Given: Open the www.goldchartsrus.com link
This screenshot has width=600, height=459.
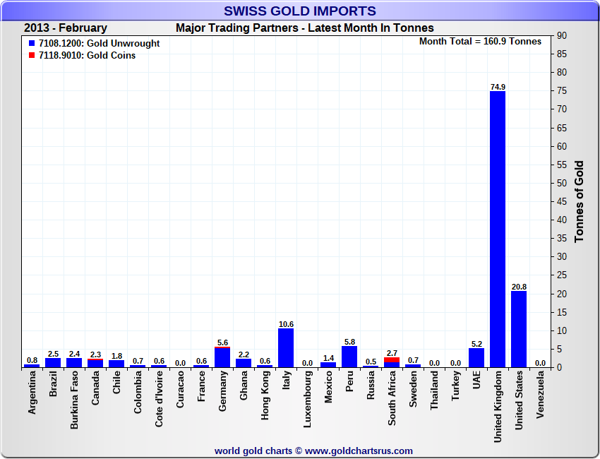Looking at the screenshot, I should pyautogui.click(x=359, y=451).
